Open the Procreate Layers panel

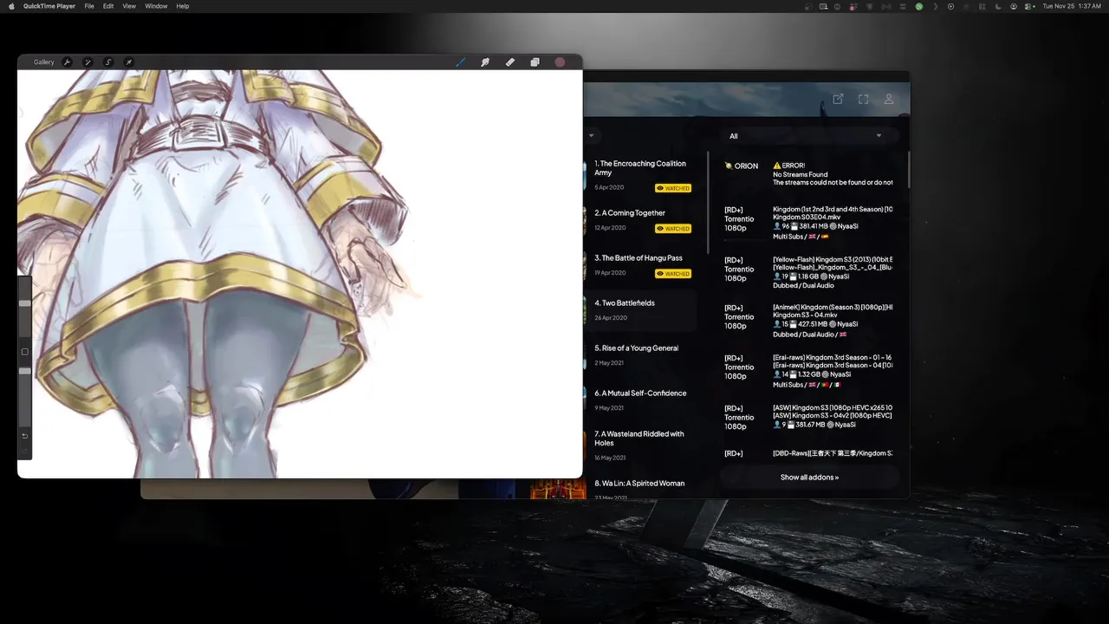point(535,62)
